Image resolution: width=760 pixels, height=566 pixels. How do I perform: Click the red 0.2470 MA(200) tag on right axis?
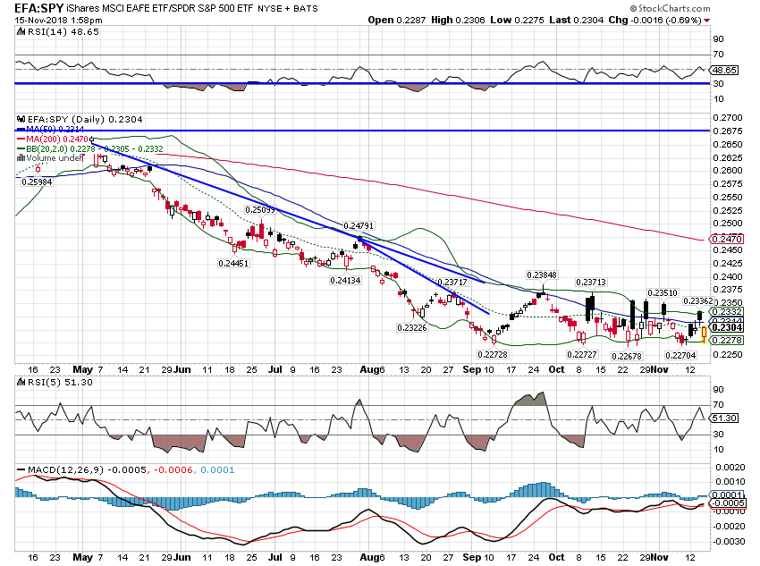tap(726, 239)
